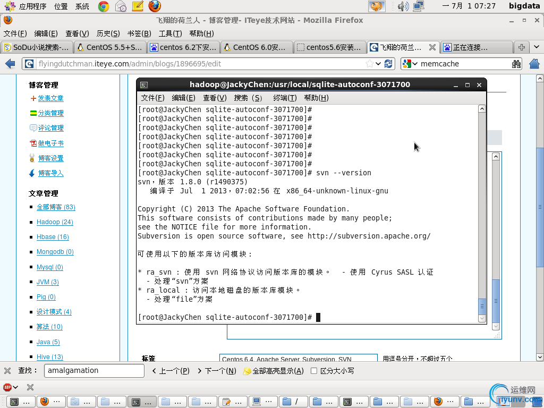The width and height of the screenshot is (544, 408).
Task: Open the mail client panel icon
Action: 121,6
